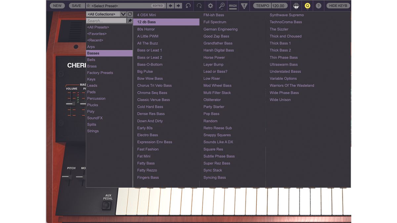Choose the Retro Reese Sub preset
The image size is (397, 223).
pos(217,128)
